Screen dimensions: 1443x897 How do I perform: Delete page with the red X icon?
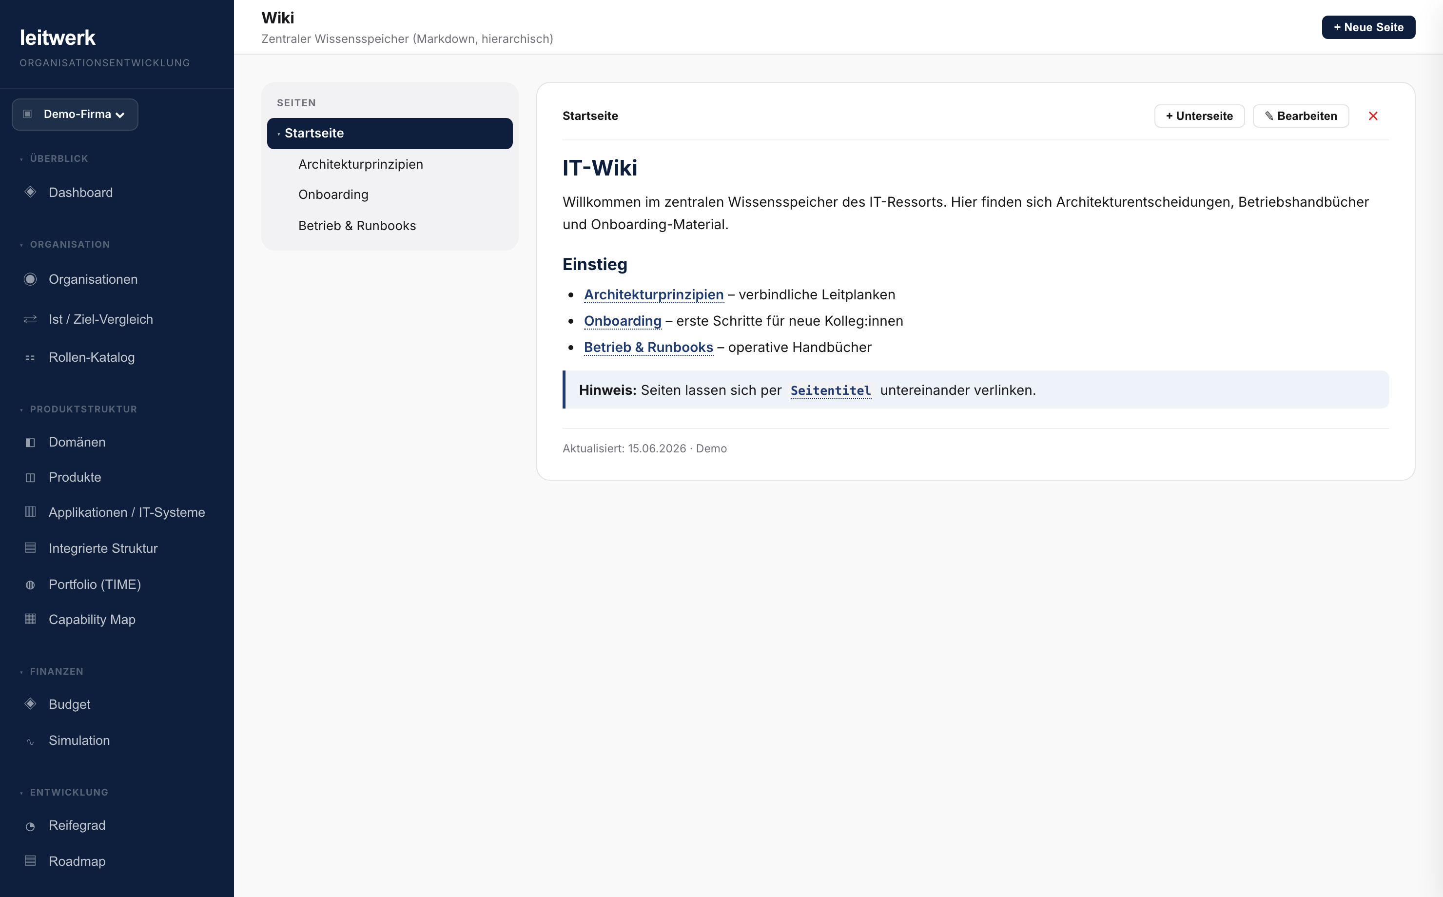click(1373, 117)
